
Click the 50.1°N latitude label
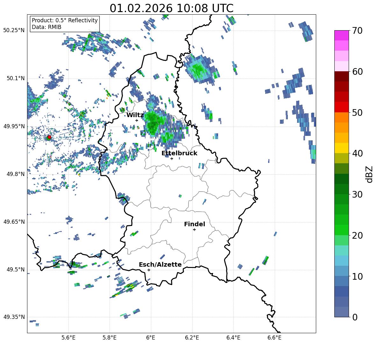click(x=15, y=78)
